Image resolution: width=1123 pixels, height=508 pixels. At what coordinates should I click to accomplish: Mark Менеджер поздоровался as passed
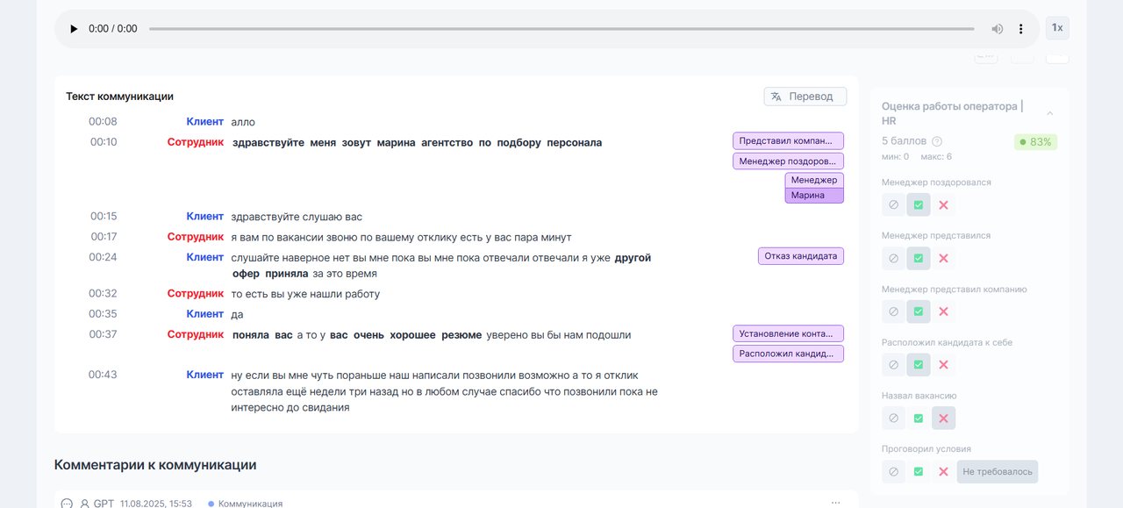[919, 204]
